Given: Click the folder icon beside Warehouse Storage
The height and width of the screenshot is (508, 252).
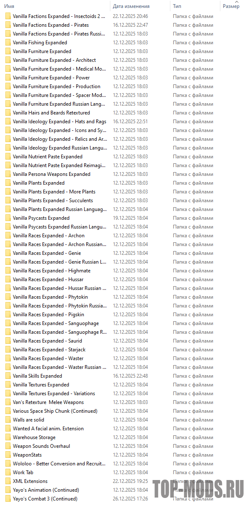Looking at the screenshot, I should point(8,437).
